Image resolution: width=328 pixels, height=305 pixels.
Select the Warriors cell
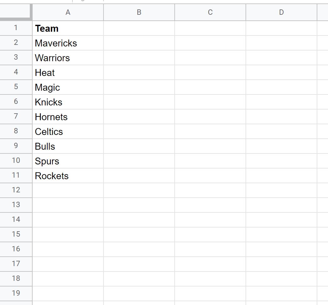(x=68, y=58)
